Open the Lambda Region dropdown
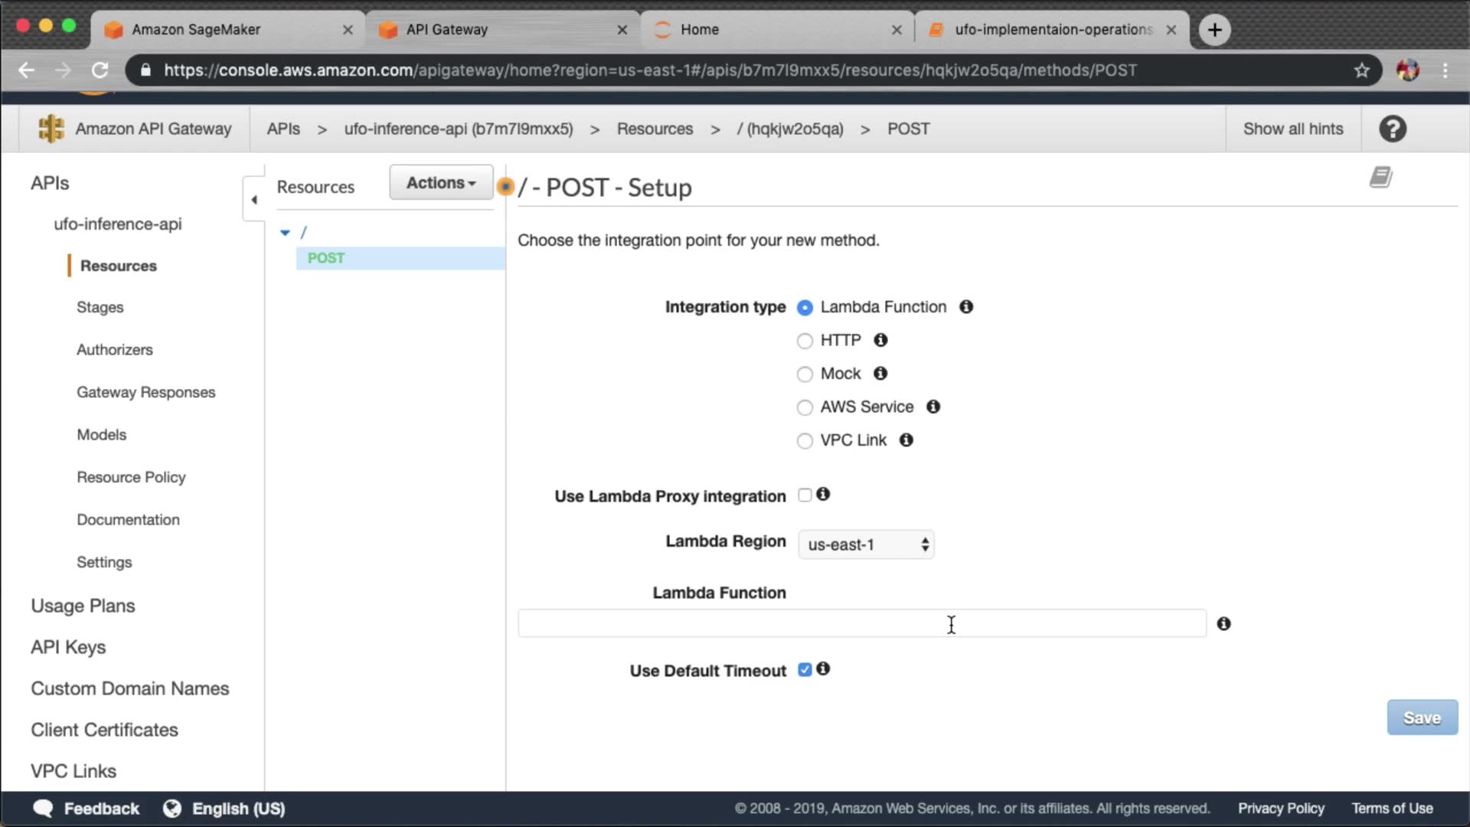 865,544
